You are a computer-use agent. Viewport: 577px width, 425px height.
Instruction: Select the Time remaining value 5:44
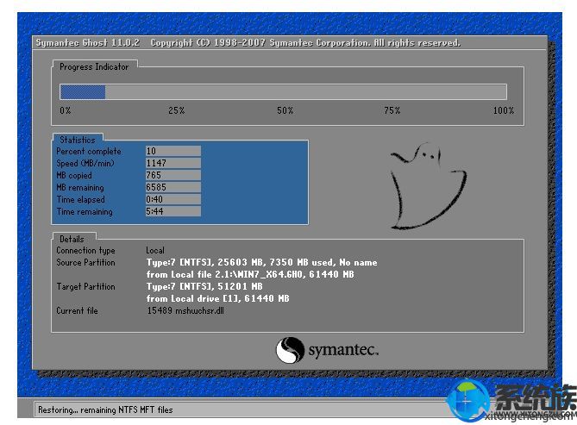pos(173,211)
